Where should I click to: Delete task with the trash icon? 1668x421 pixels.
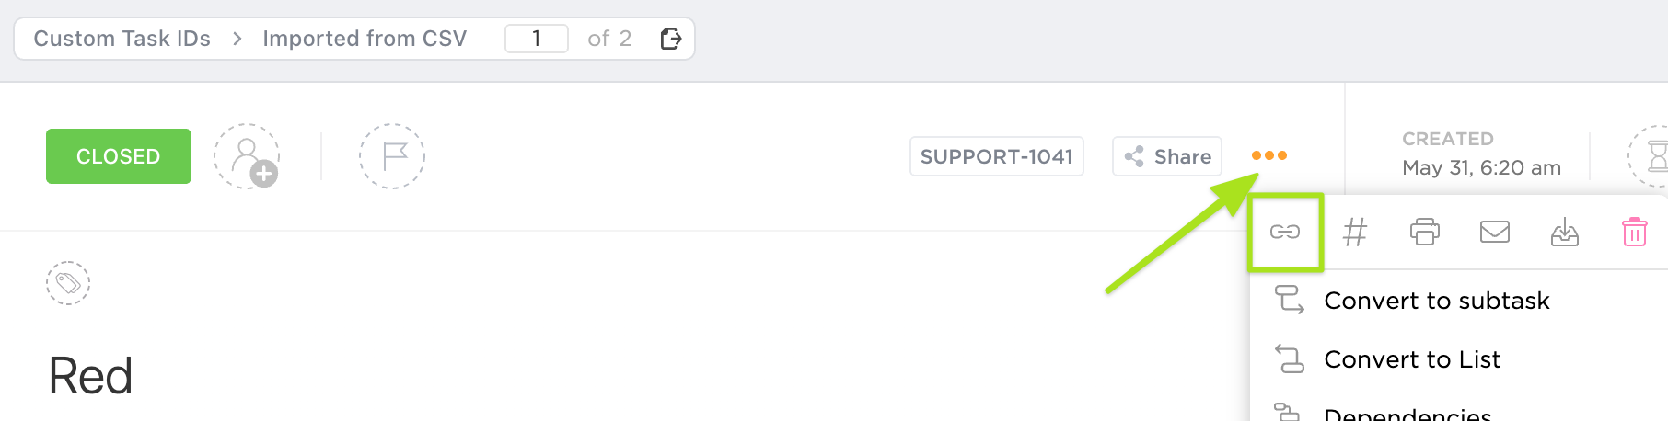[x=1634, y=232]
